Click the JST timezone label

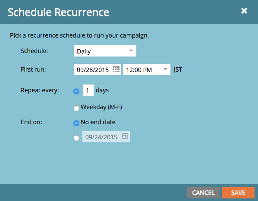click(x=178, y=70)
